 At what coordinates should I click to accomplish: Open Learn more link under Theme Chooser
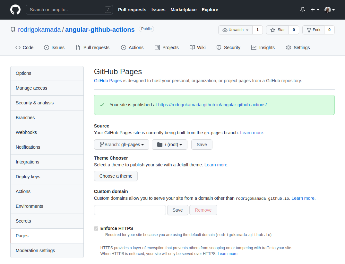[216, 165]
